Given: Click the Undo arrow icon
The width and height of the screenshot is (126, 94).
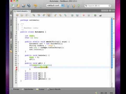Looking at the screenshot, I should 35,6.
